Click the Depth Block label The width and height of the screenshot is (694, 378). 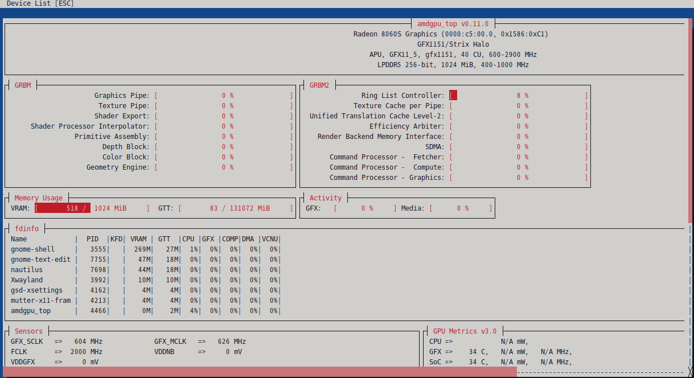(x=126, y=147)
